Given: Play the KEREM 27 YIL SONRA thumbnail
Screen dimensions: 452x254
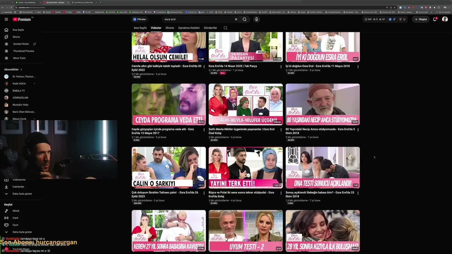Looking at the screenshot, I should (x=169, y=231).
